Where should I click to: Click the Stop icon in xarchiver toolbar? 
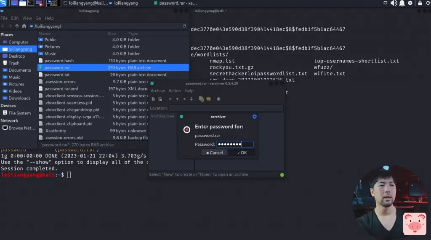click(218, 99)
